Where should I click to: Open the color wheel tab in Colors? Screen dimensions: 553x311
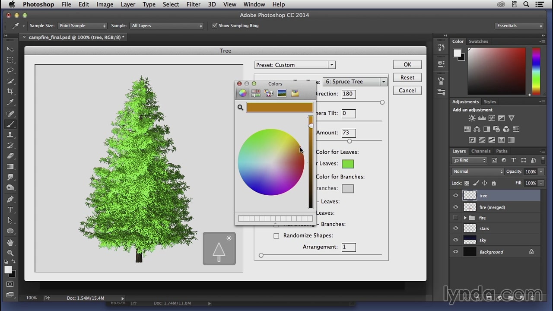pos(242,93)
